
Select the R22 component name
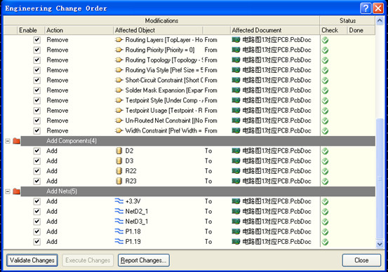click(x=131, y=171)
